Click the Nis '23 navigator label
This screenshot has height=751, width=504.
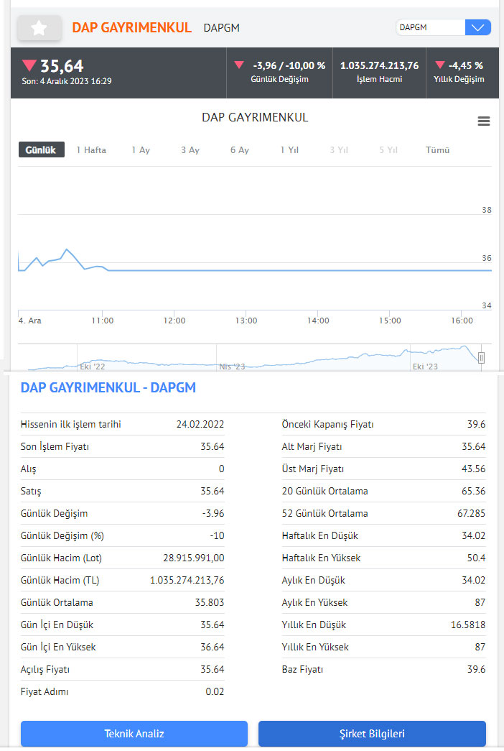232,367
